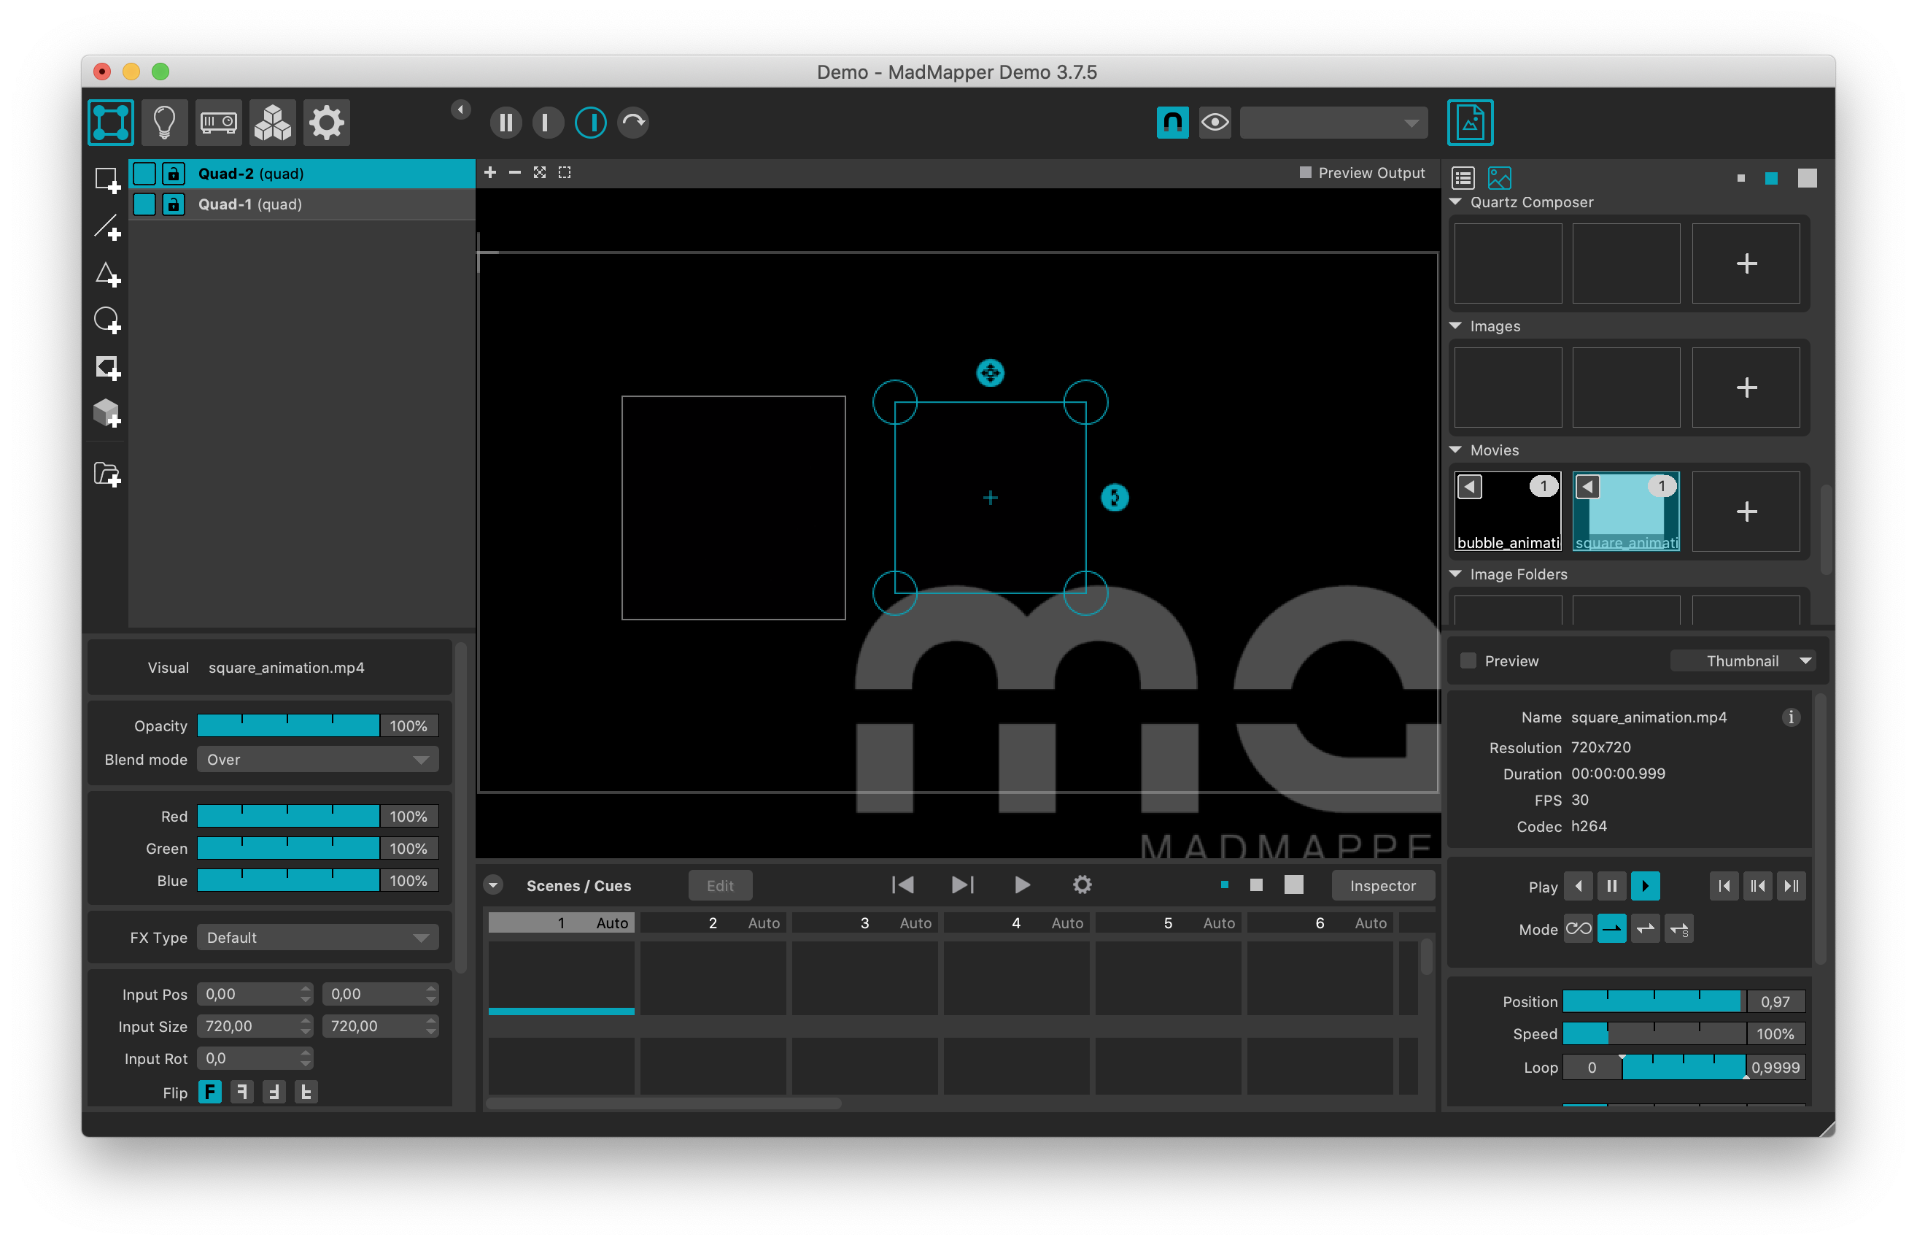This screenshot has width=1917, height=1245.
Task: Open the Thumbnail preview dropdown
Action: [1743, 660]
